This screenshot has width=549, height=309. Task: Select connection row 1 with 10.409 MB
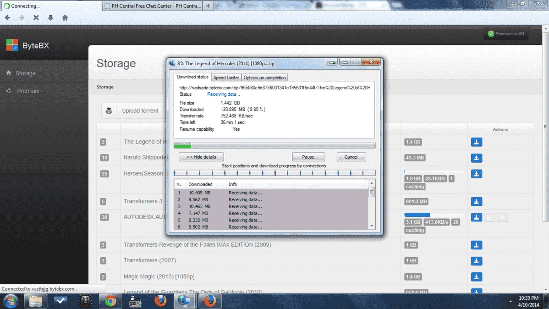(271, 193)
